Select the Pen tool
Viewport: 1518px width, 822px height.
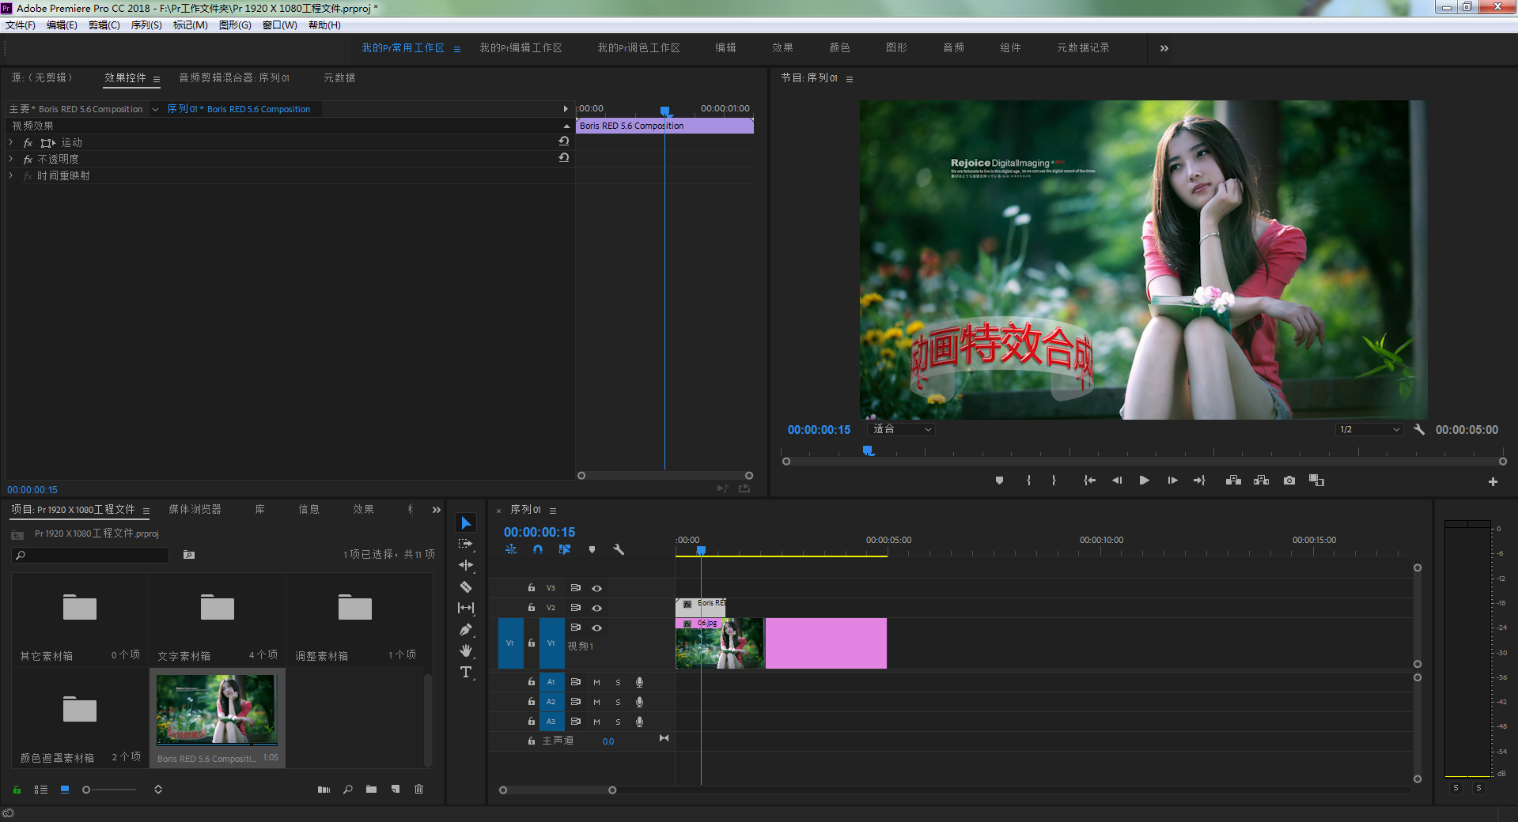click(466, 630)
